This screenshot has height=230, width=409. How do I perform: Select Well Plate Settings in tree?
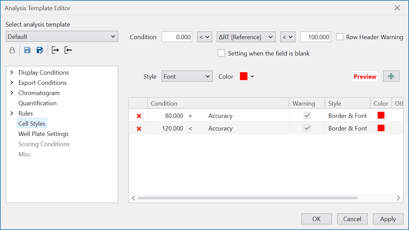pyautogui.click(x=43, y=134)
